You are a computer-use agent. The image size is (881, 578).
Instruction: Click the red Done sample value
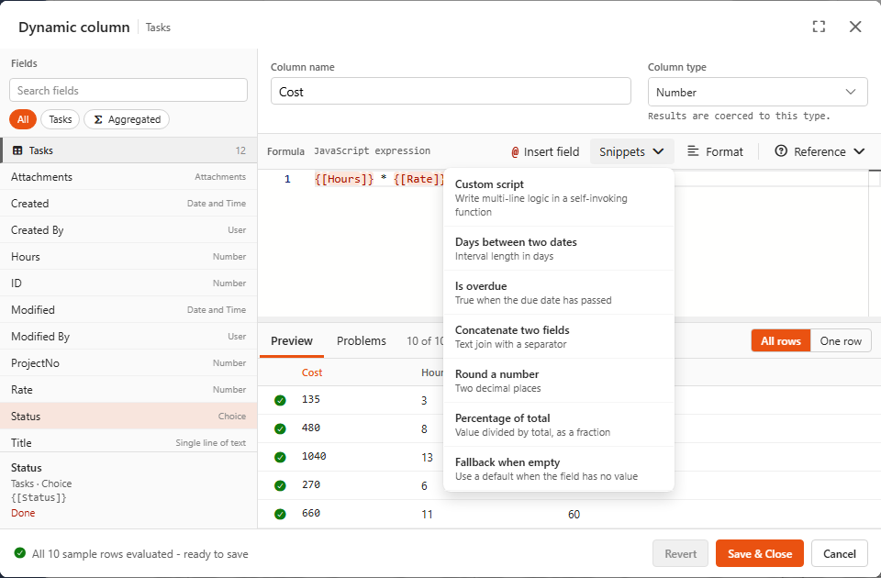tap(23, 513)
